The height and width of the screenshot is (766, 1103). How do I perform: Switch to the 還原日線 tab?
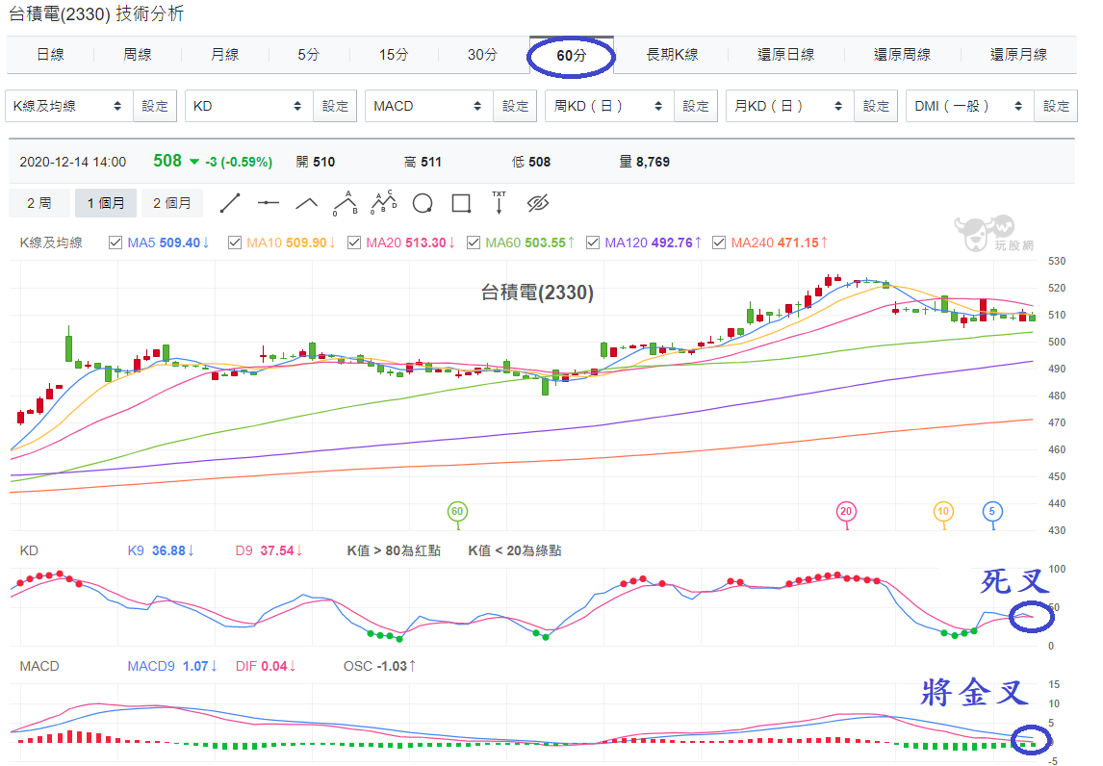[785, 55]
